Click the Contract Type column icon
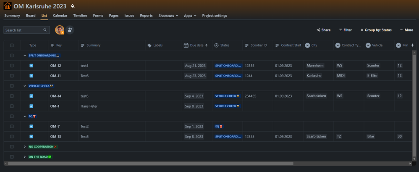The image size is (419, 172). (338, 45)
